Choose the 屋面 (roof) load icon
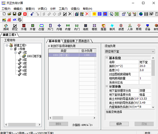This screenshot has width=158, height=134. [x=103, y=27]
